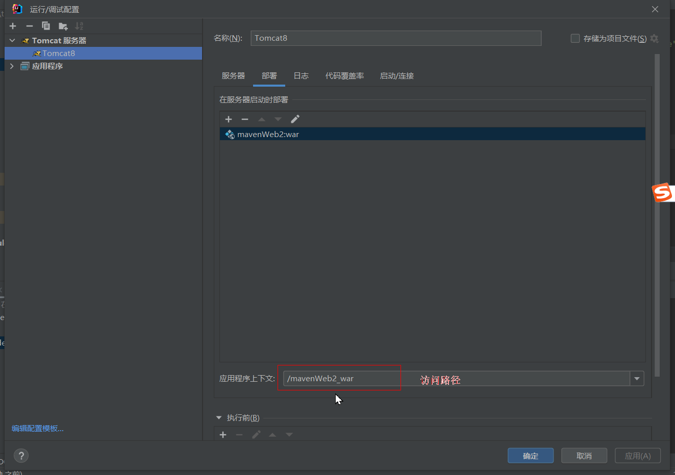Switch to the 部署 tab
The height and width of the screenshot is (475, 675).
coord(269,76)
